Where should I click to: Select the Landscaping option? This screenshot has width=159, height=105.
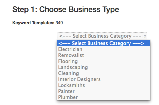pyautogui.click(x=104, y=67)
